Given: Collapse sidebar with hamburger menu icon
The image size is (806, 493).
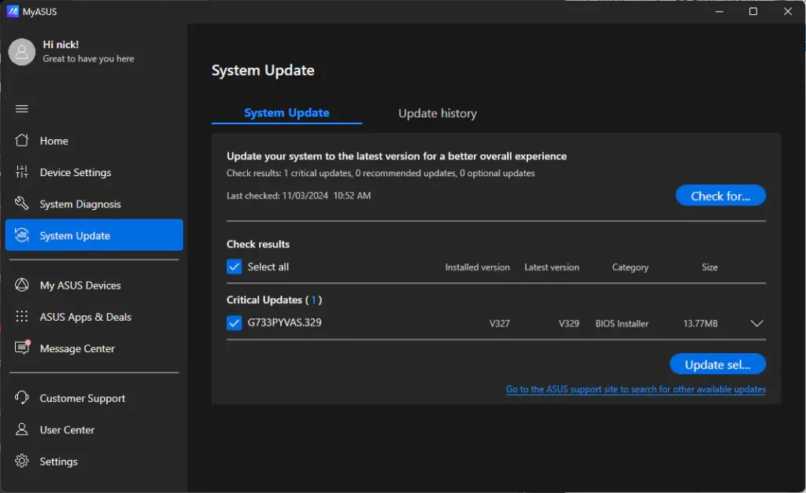Looking at the screenshot, I should point(21,109).
